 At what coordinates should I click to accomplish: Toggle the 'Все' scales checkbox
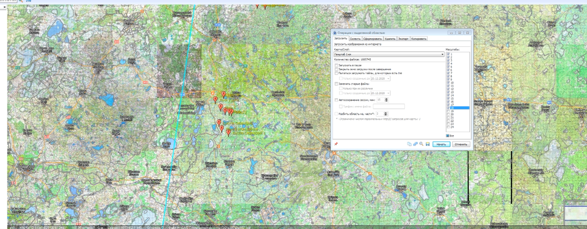click(448, 136)
